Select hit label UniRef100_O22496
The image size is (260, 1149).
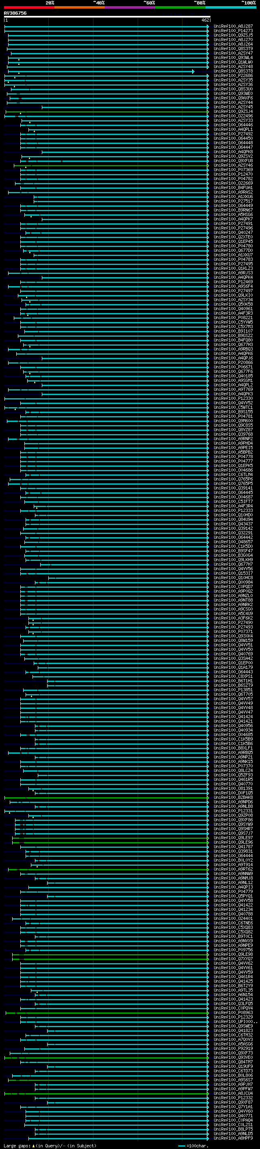pyautogui.click(x=233, y=116)
